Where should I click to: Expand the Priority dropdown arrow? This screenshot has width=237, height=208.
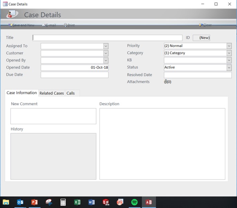tap(229, 46)
